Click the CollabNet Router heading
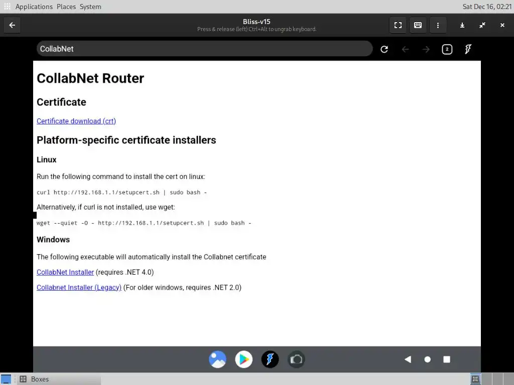Viewport: 514px width, 385px height. pyautogui.click(x=90, y=78)
